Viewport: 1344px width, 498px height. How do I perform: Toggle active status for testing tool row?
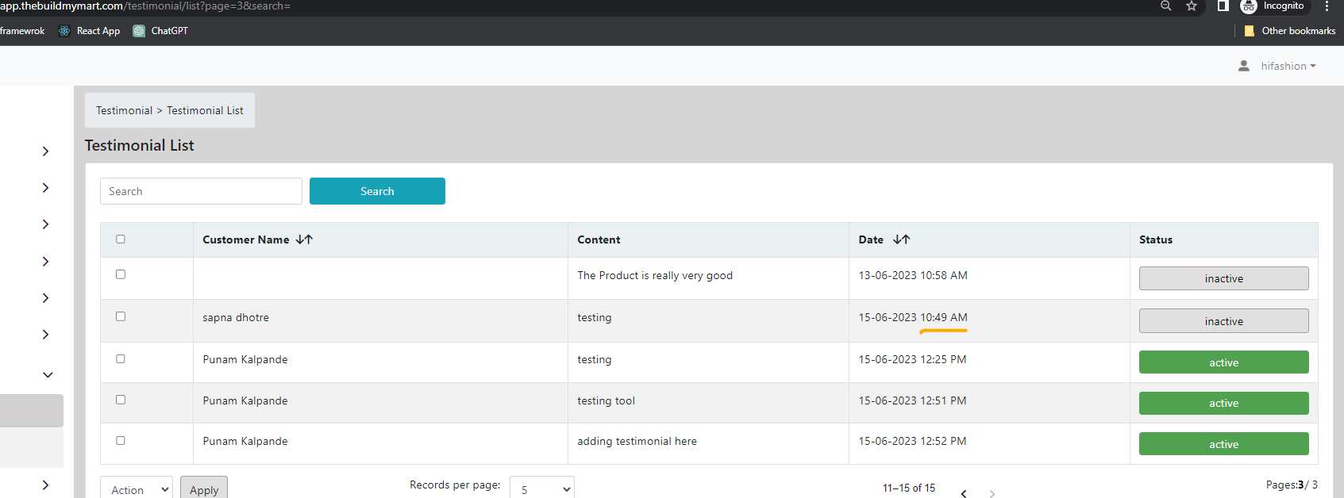(x=1223, y=403)
